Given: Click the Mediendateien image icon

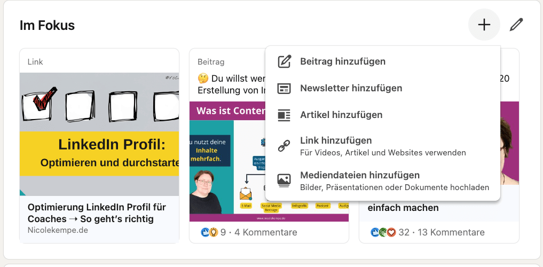Looking at the screenshot, I should click(285, 180).
